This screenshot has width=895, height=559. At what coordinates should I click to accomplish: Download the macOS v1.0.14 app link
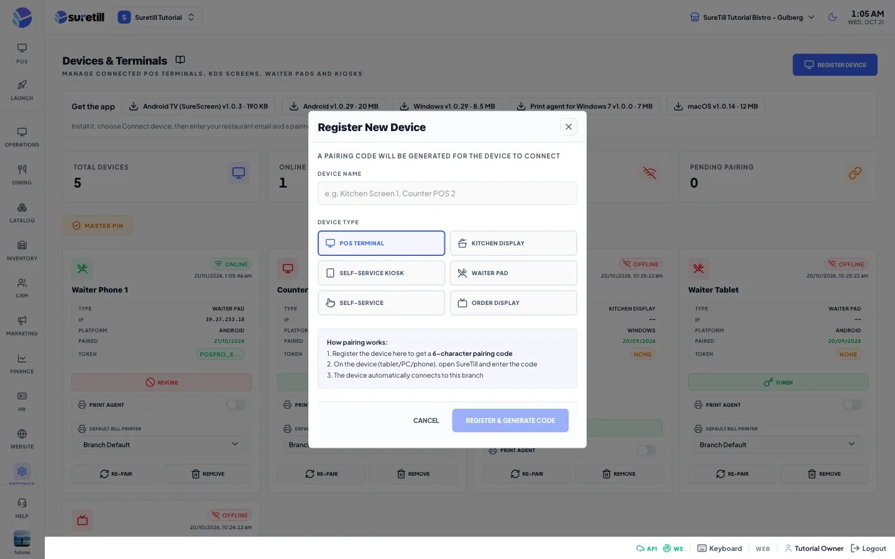(x=716, y=106)
